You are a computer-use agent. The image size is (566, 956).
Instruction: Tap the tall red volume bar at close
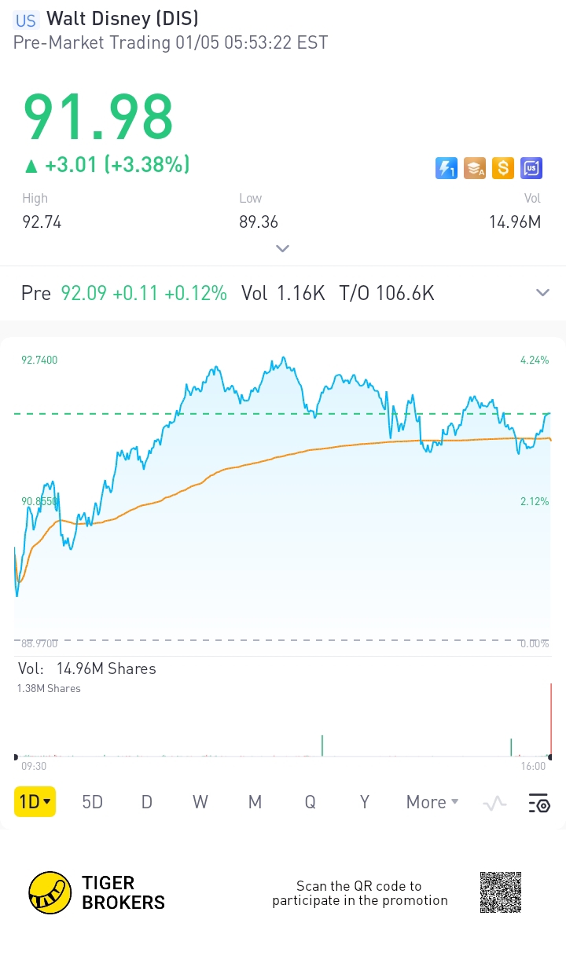[551, 719]
